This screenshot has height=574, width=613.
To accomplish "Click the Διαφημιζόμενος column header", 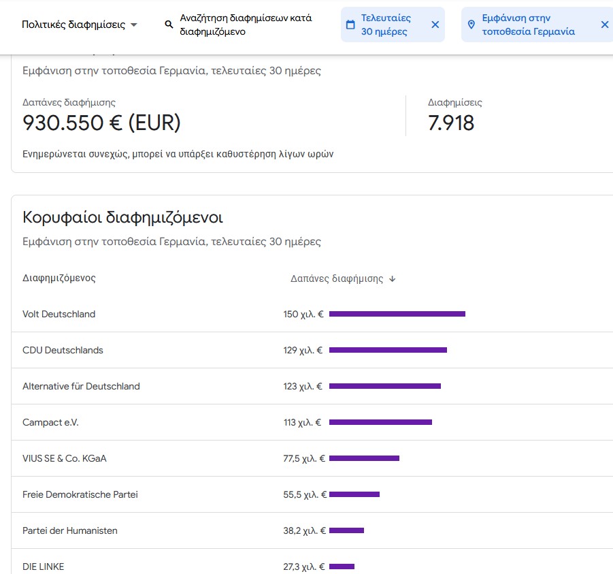I will [59, 278].
